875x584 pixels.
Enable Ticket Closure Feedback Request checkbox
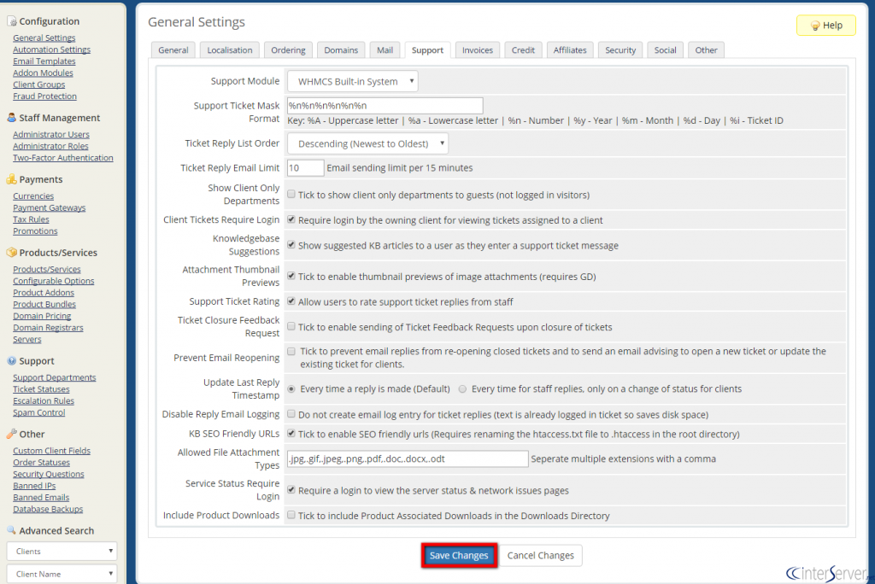(x=291, y=326)
